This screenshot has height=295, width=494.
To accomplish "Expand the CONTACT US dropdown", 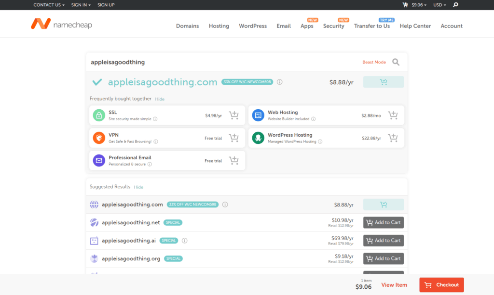I will [x=49, y=5].
